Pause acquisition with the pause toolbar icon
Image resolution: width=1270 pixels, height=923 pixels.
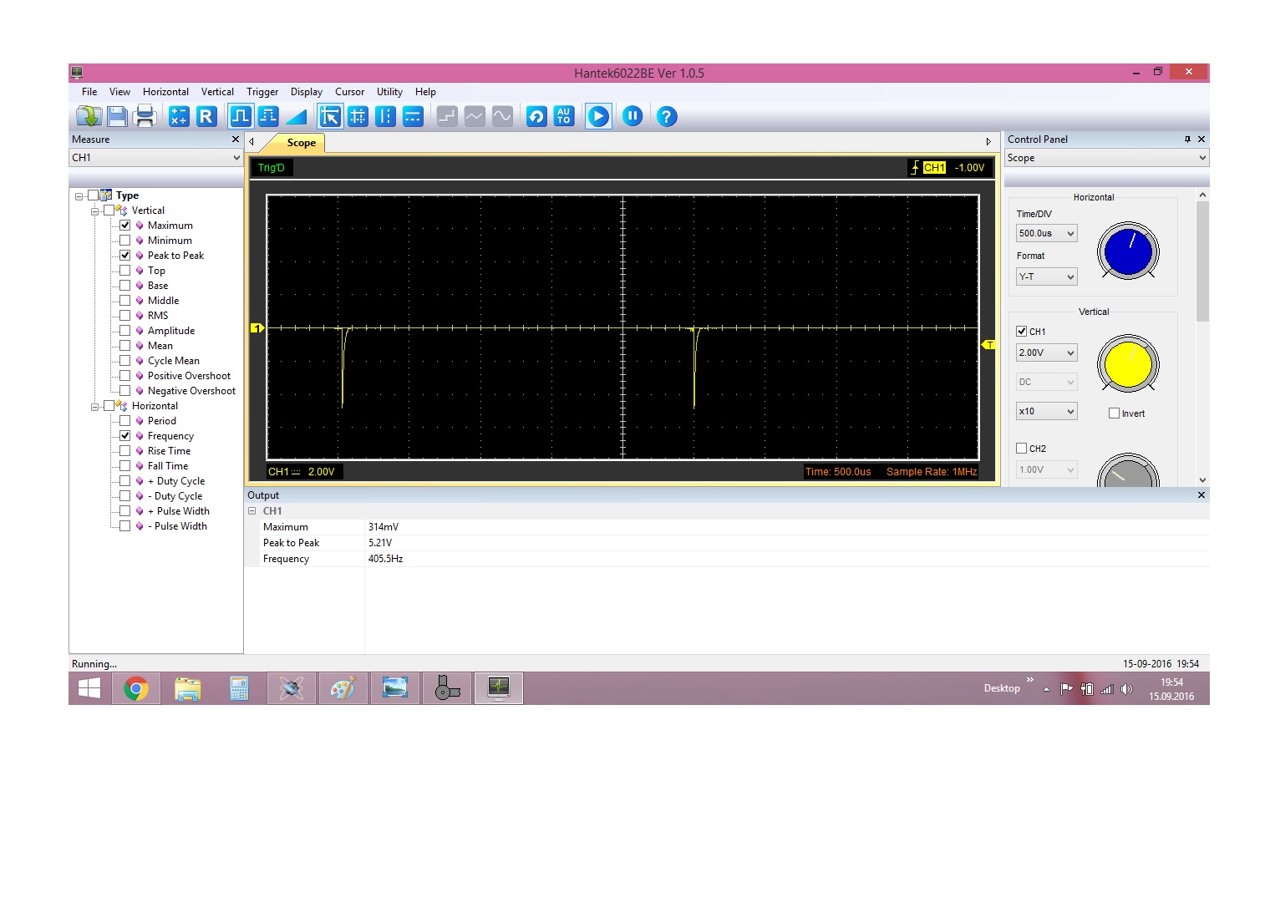pos(632,117)
